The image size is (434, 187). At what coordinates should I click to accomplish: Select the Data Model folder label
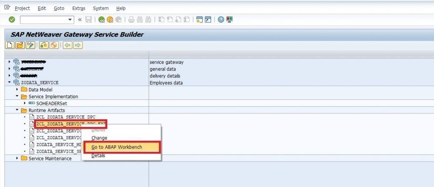point(40,90)
